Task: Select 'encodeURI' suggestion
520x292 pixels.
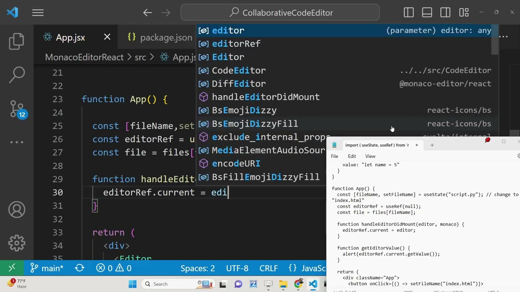Action: coord(262,164)
